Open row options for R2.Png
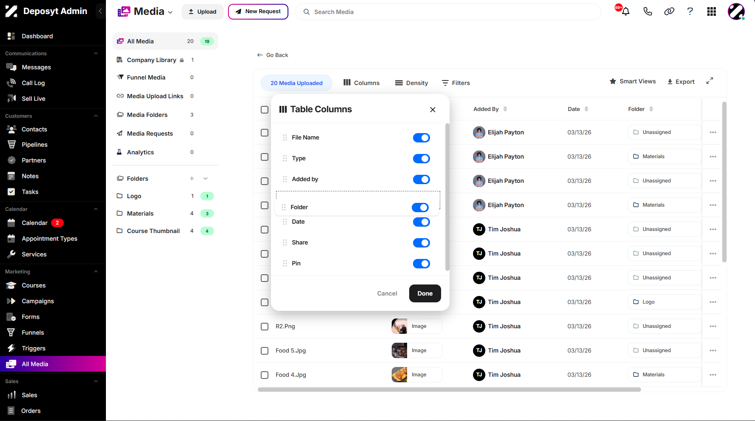This screenshot has height=421, width=755. [x=713, y=326]
